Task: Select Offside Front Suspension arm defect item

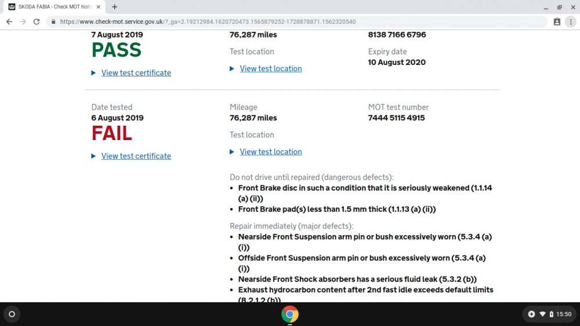Action: click(x=362, y=263)
